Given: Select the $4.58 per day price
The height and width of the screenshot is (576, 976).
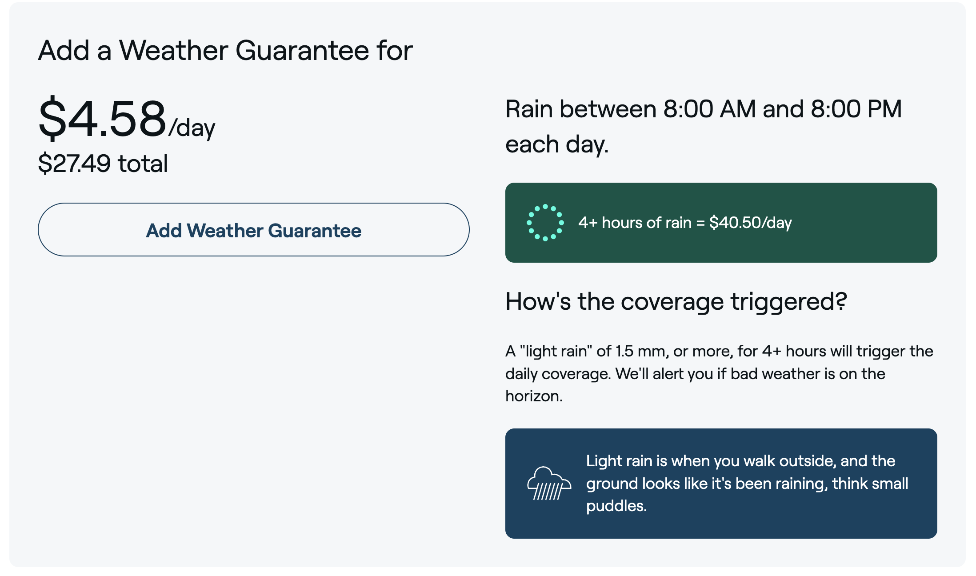Looking at the screenshot, I should (x=127, y=119).
